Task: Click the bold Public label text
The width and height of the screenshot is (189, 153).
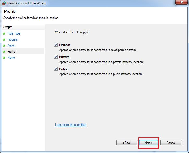Action: 64,69
